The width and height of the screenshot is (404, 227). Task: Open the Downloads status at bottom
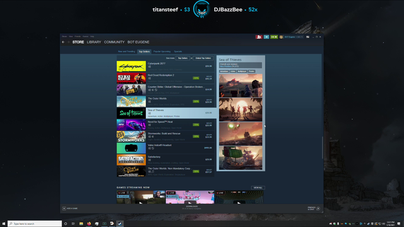point(192,207)
